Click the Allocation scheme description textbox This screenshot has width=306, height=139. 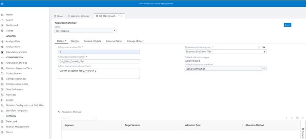99,73
